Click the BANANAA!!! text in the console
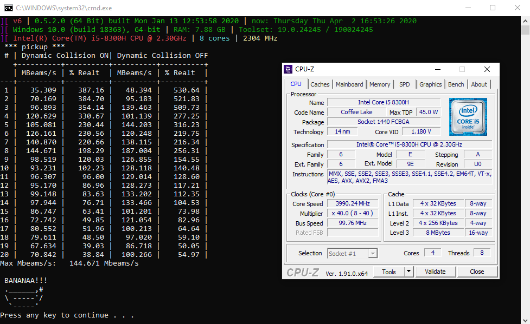Viewport: 530px width, 324px height. click(x=26, y=281)
